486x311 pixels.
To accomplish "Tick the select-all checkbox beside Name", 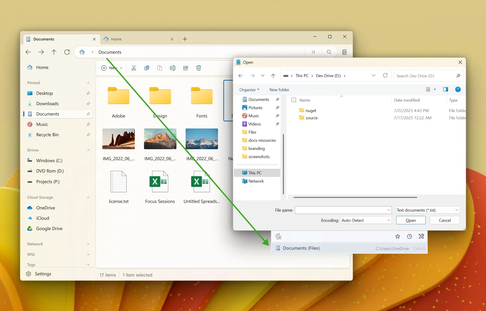I will (x=294, y=100).
